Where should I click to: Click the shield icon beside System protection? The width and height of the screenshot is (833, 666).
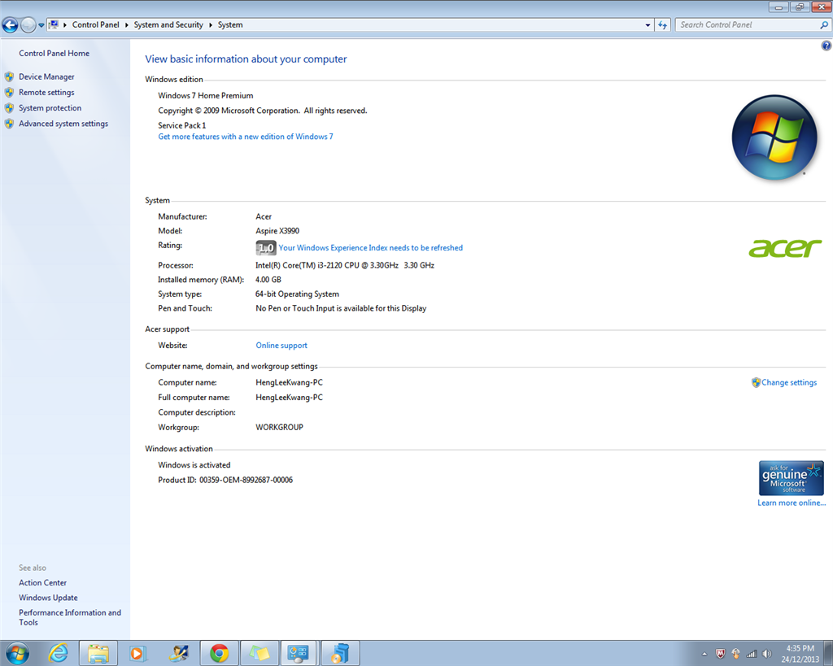9,108
